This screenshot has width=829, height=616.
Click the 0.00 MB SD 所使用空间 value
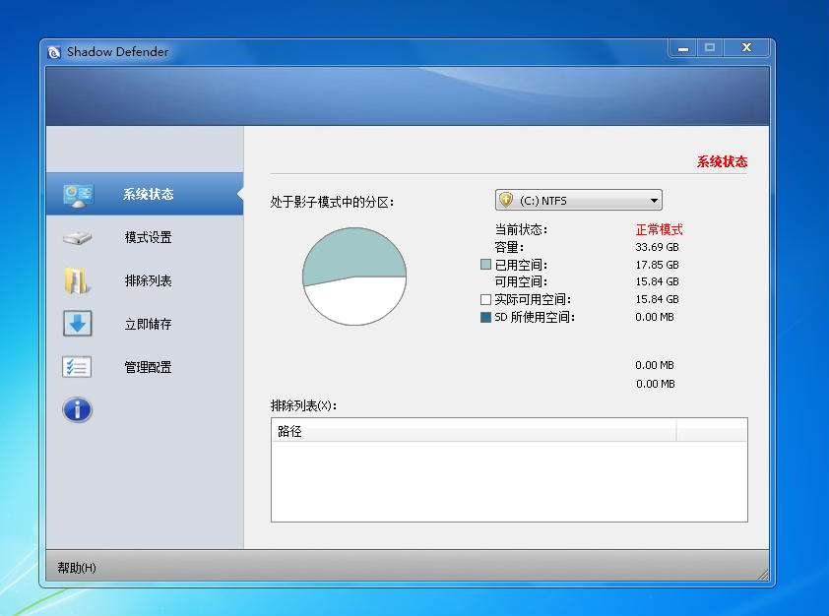pyautogui.click(x=655, y=317)
